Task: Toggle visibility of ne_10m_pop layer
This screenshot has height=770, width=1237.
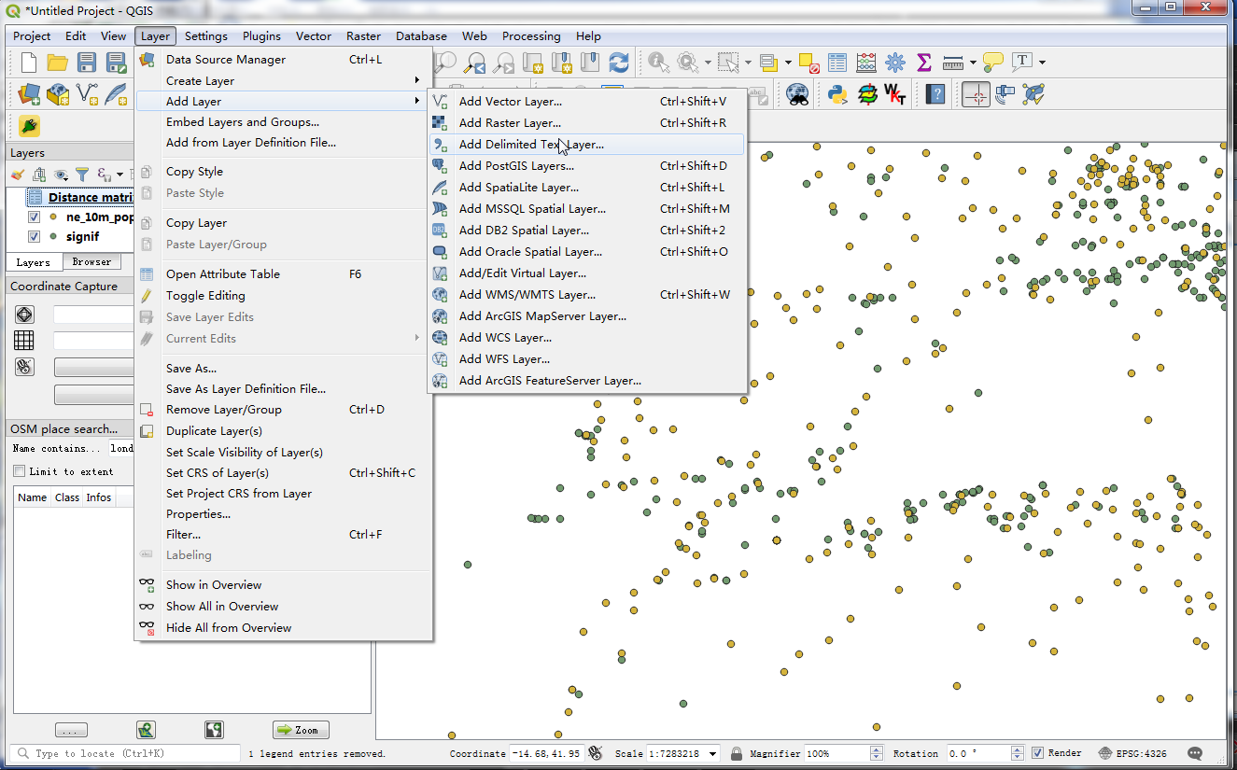Action: tap(34, 217)
